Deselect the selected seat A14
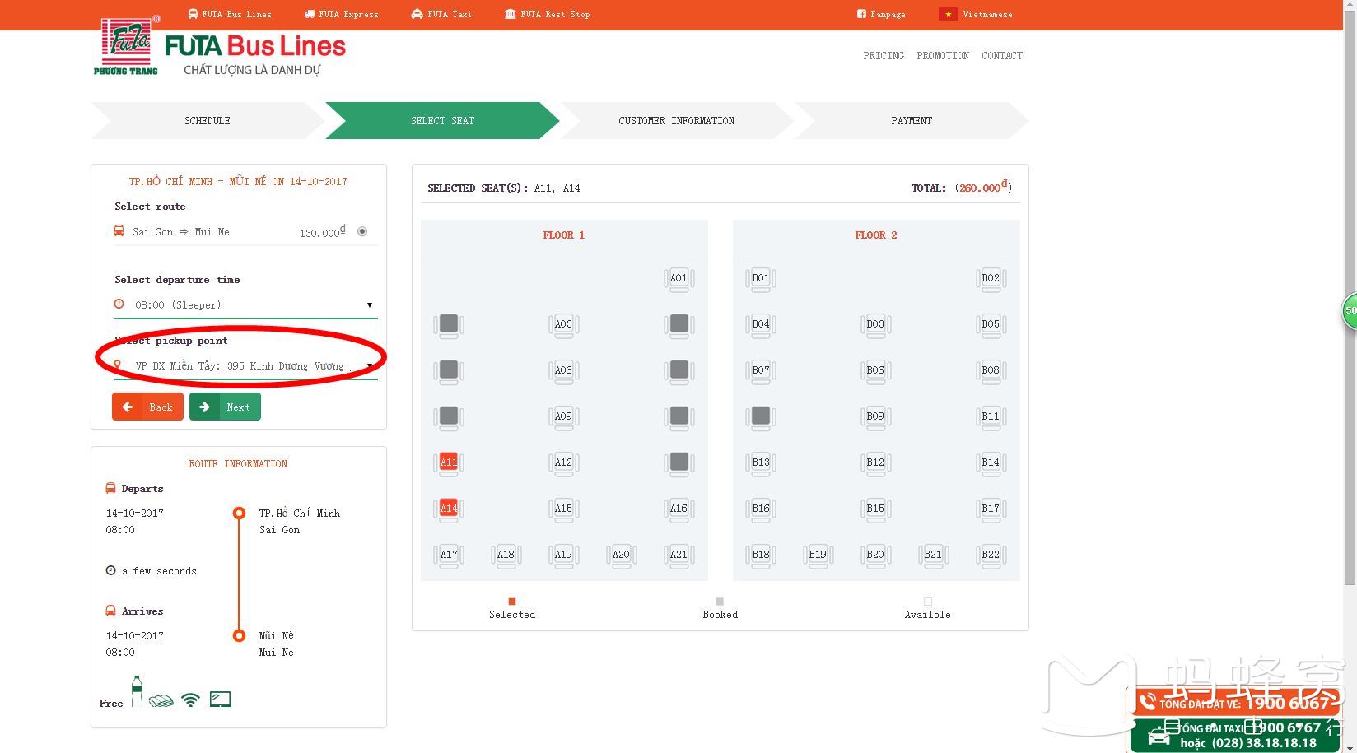Viewport: 1357px width, 753px height. tap(449, 509)
